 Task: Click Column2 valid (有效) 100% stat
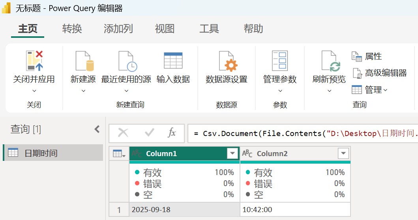click(x=295, y=173)
